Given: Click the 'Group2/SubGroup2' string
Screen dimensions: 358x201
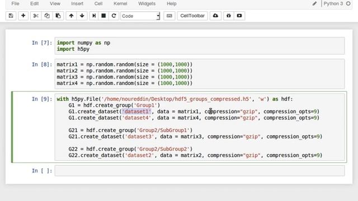Looking at the screenshot, I should point(163,149).
